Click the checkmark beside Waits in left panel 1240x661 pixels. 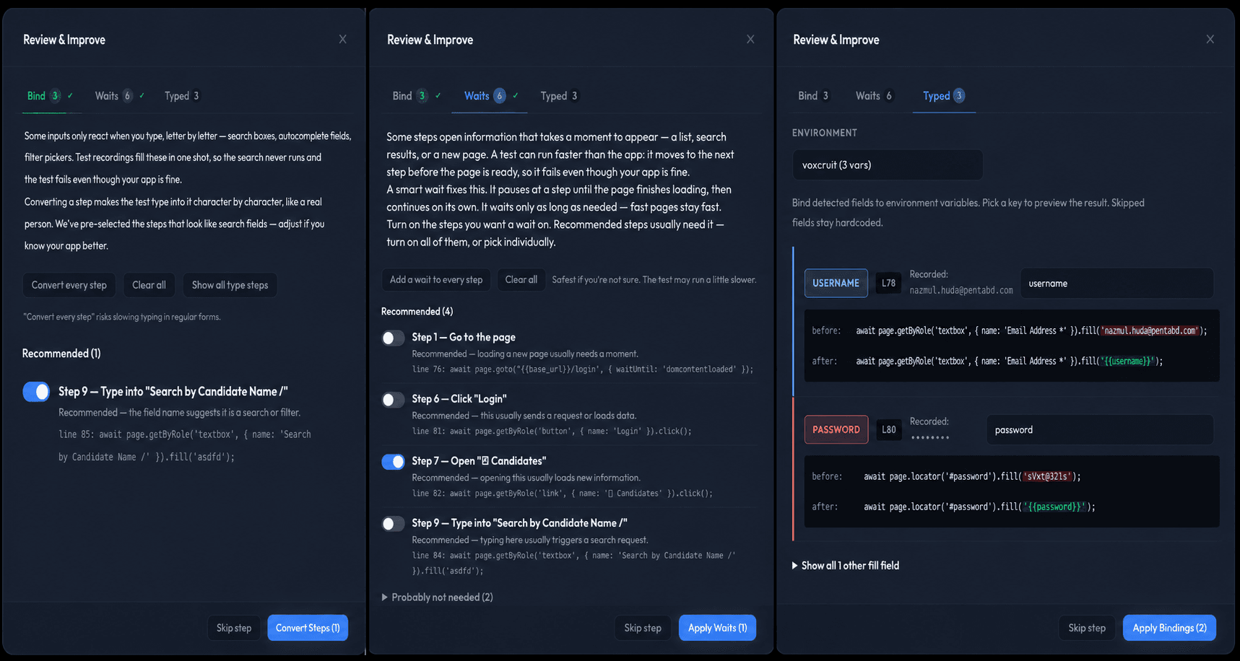click(142, 95)
